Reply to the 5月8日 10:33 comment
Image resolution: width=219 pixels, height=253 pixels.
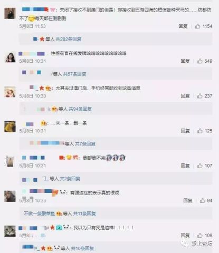185,96
